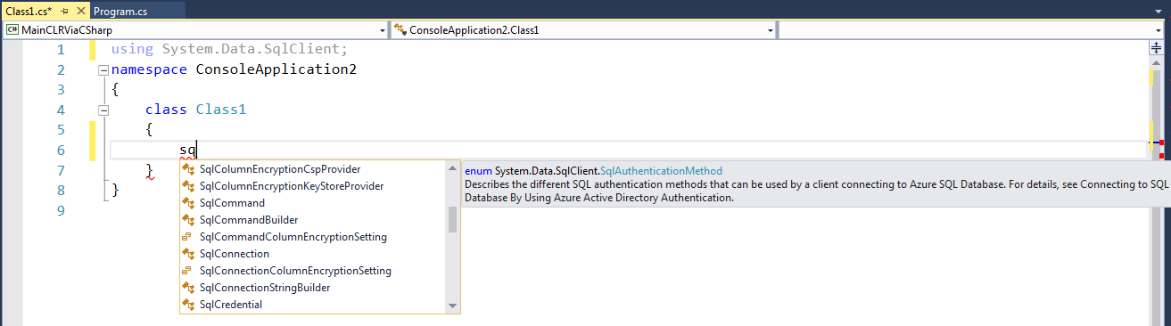Collapse the class Class1 block
The image size is (1171, 326).
point(103,110)
